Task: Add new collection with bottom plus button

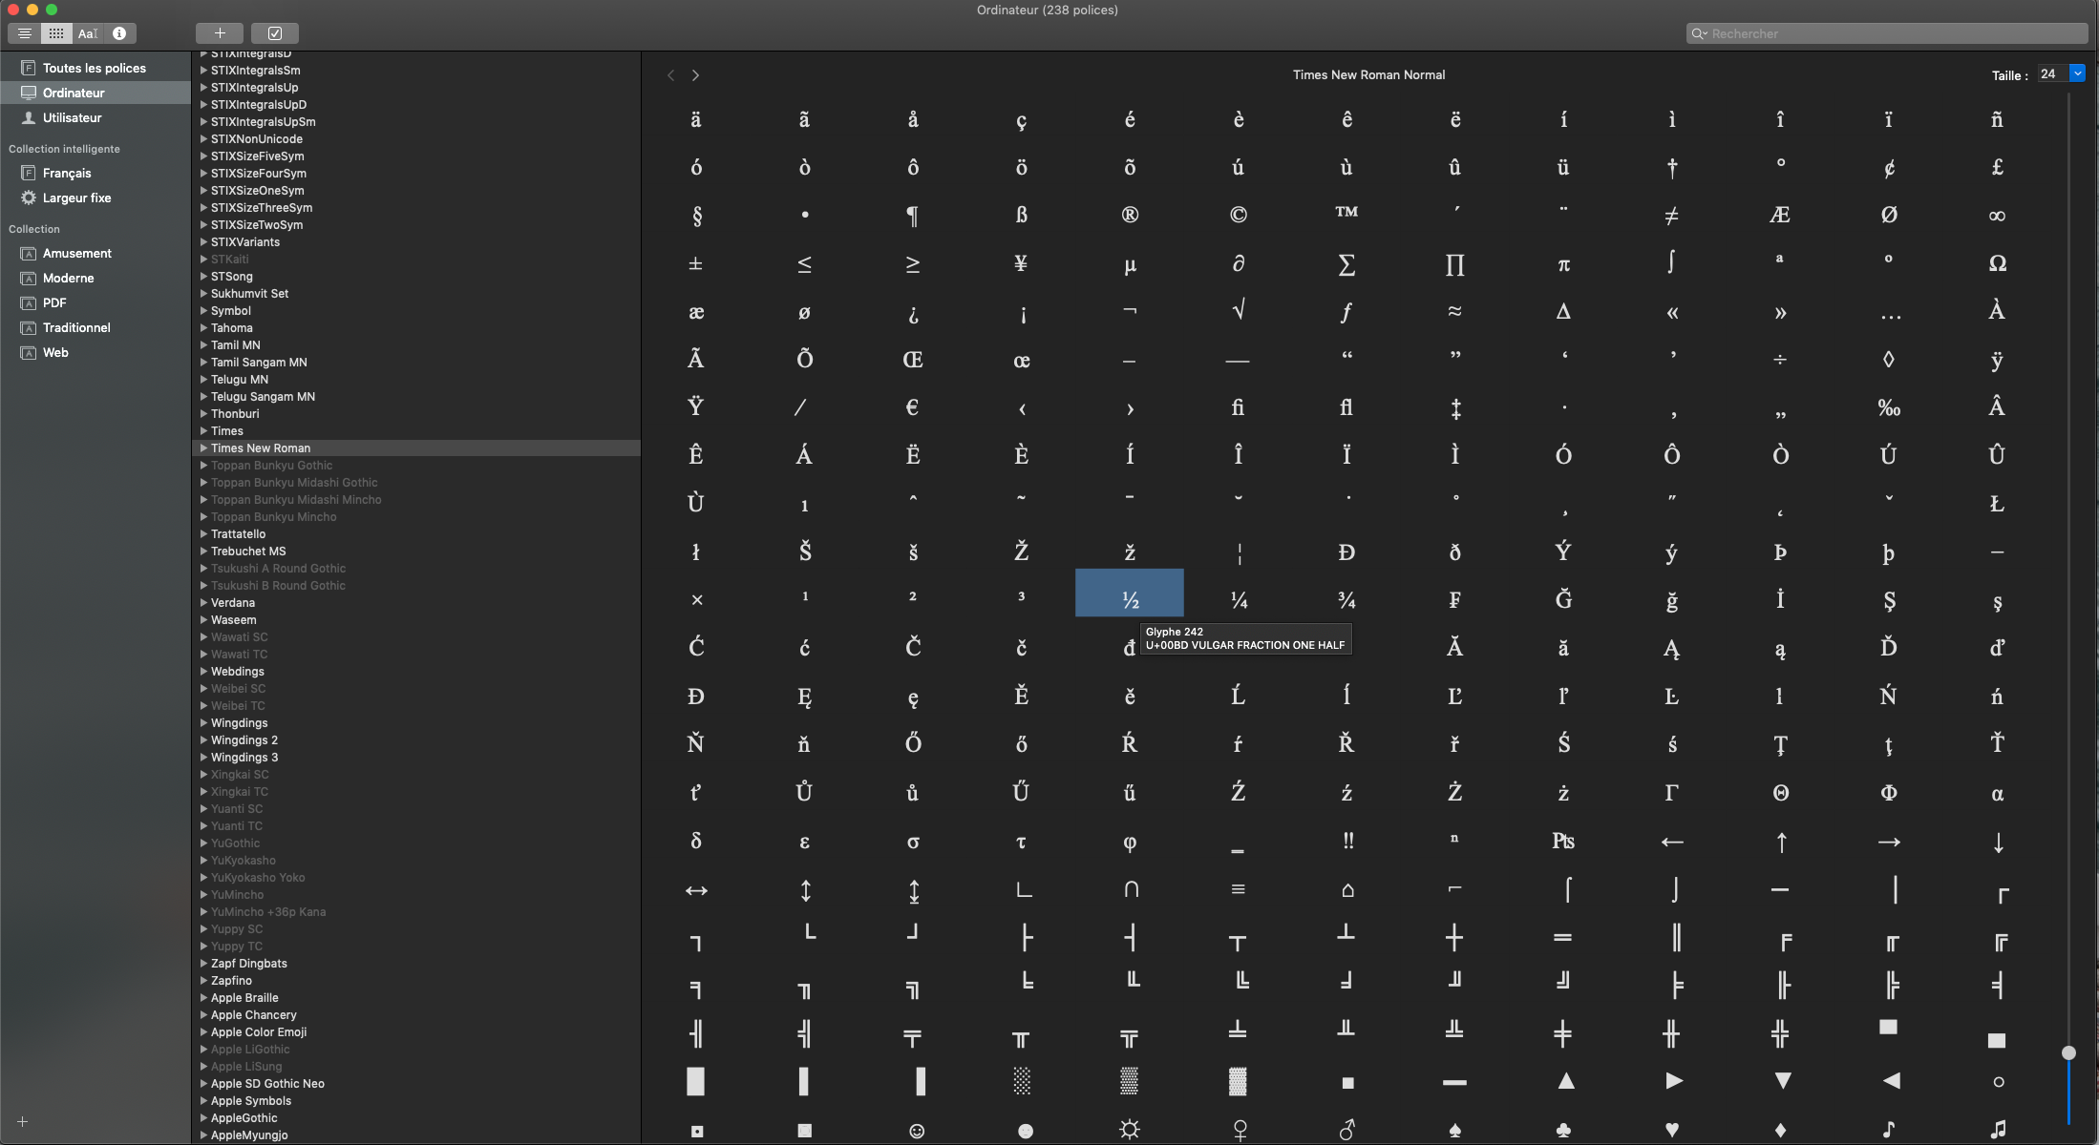Action: pyautogui.click(x=23, y=1121)
